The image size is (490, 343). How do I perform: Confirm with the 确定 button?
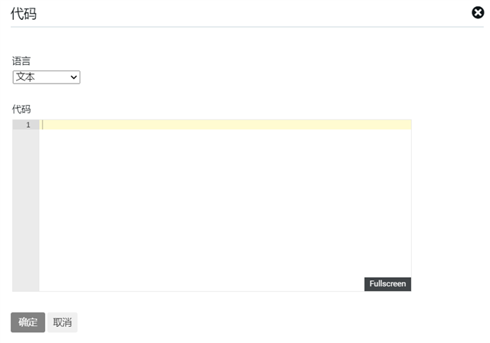[x=28, y=322]
